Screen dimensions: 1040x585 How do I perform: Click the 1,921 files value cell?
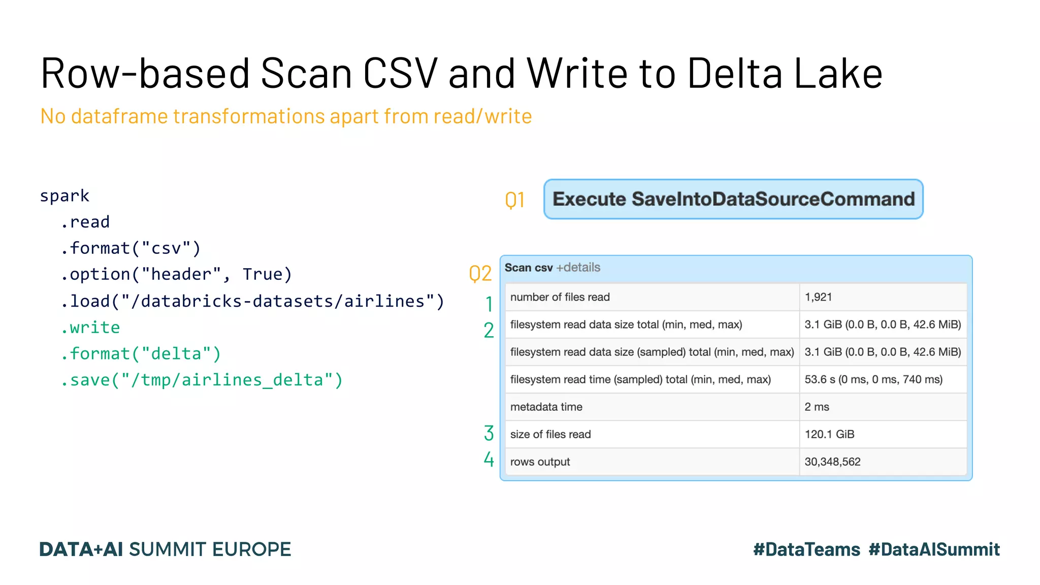tap(818, 297)
